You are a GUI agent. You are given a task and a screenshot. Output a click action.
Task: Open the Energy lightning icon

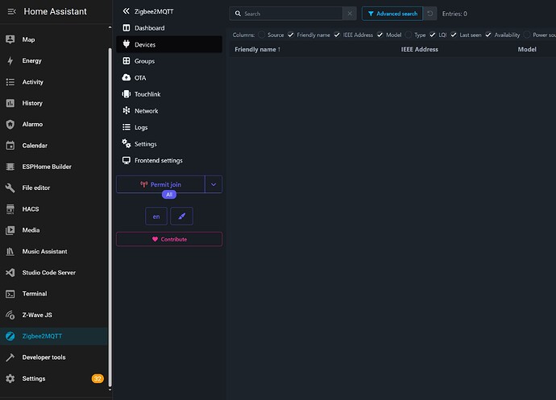click(x=10, y=60)
